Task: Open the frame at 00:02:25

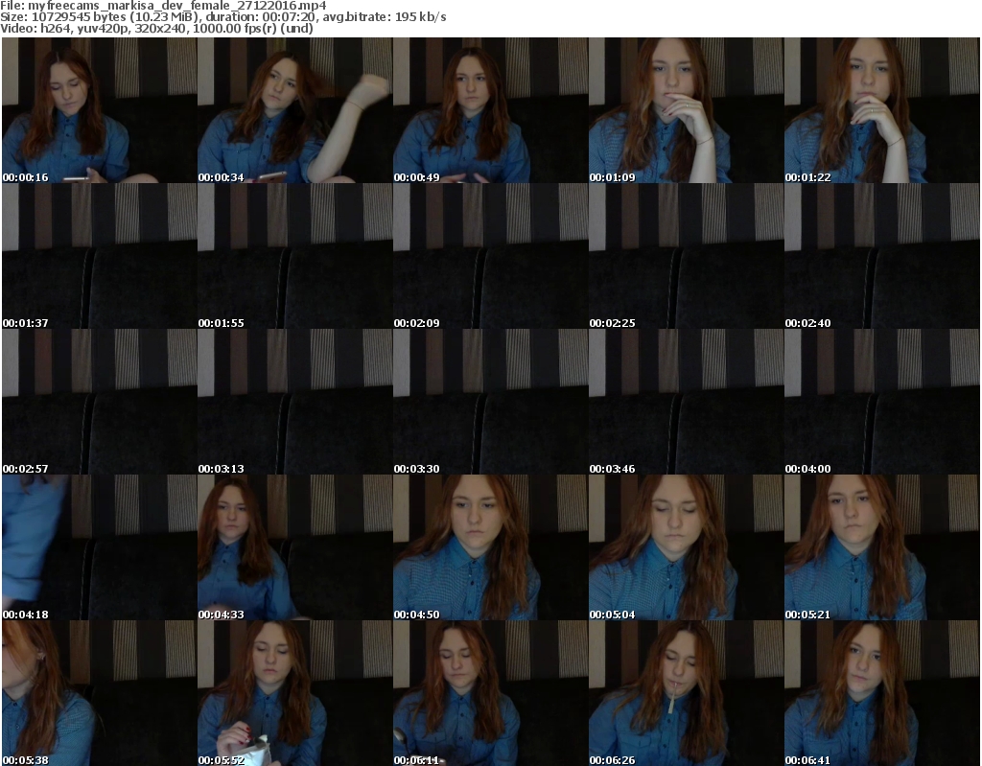Action: coord(687,256)
